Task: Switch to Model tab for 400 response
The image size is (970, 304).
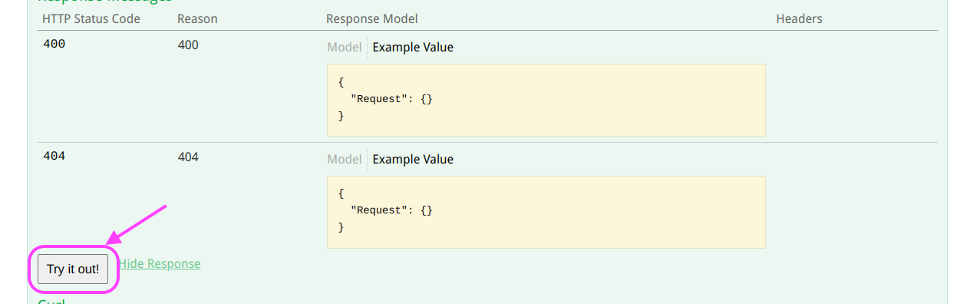Action: point(344,47)
